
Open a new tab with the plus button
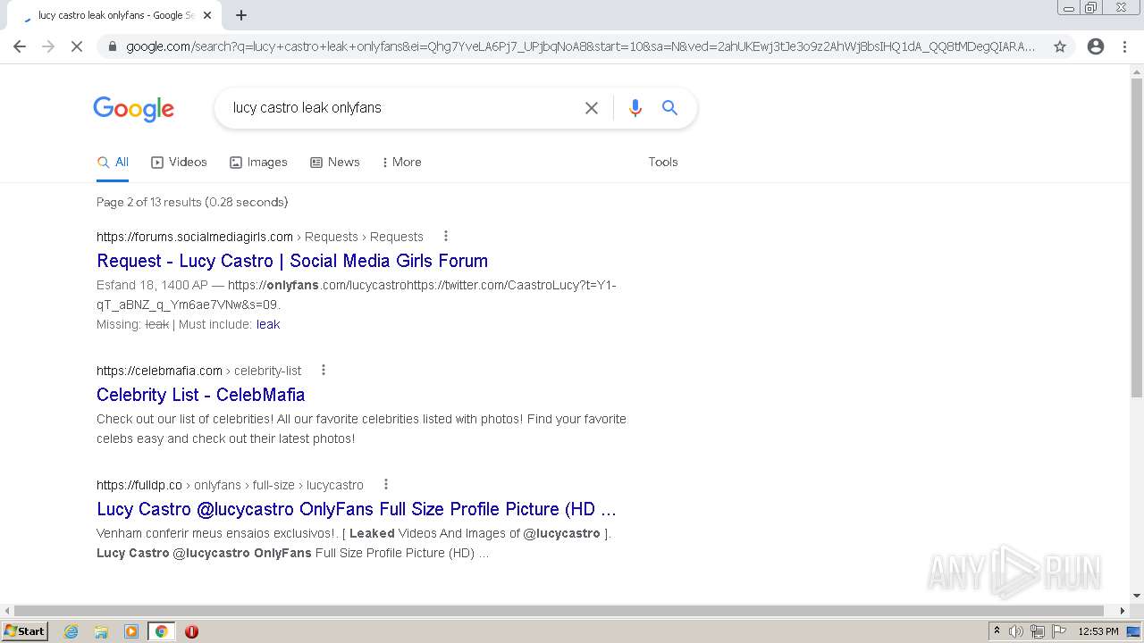click(241, 15)
